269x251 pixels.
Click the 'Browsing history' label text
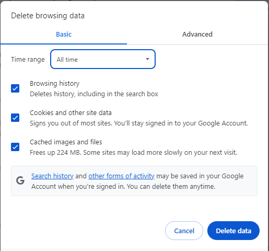55,84
